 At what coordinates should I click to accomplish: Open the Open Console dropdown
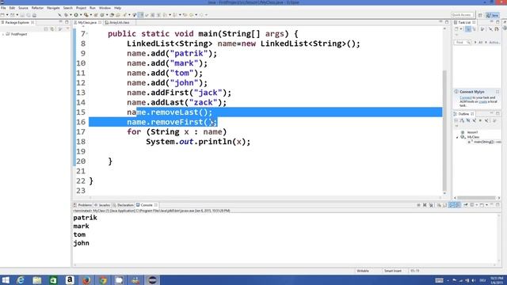pos(486,205)
